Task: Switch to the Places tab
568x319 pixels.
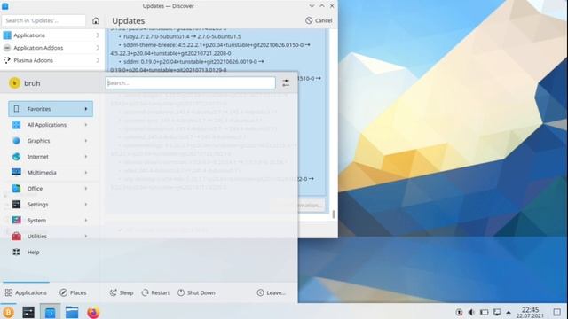Action: coord(73,292)
